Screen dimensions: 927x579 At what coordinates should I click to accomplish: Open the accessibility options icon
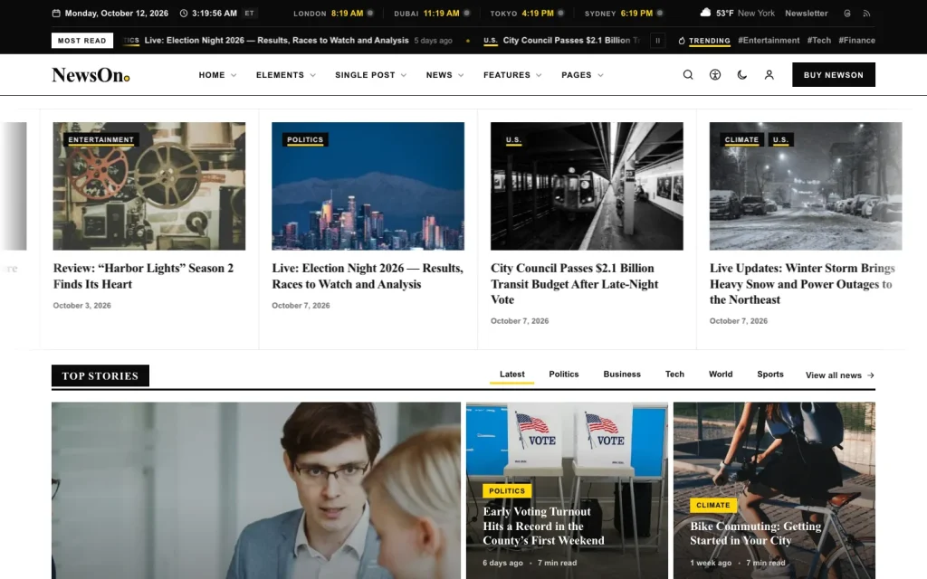coord(715,75)
